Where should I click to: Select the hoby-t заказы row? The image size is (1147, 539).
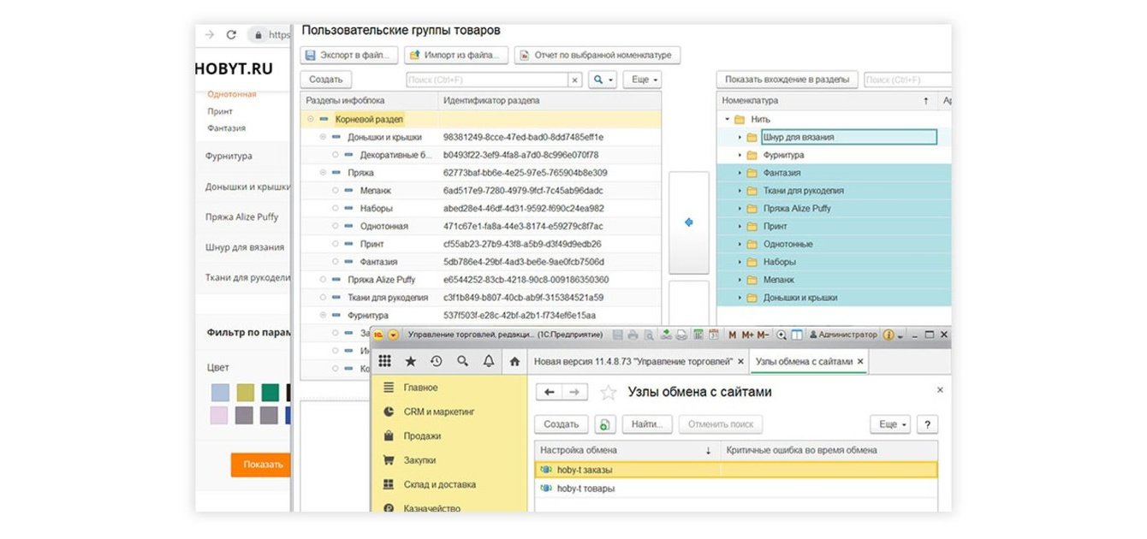tap(736, 470)
